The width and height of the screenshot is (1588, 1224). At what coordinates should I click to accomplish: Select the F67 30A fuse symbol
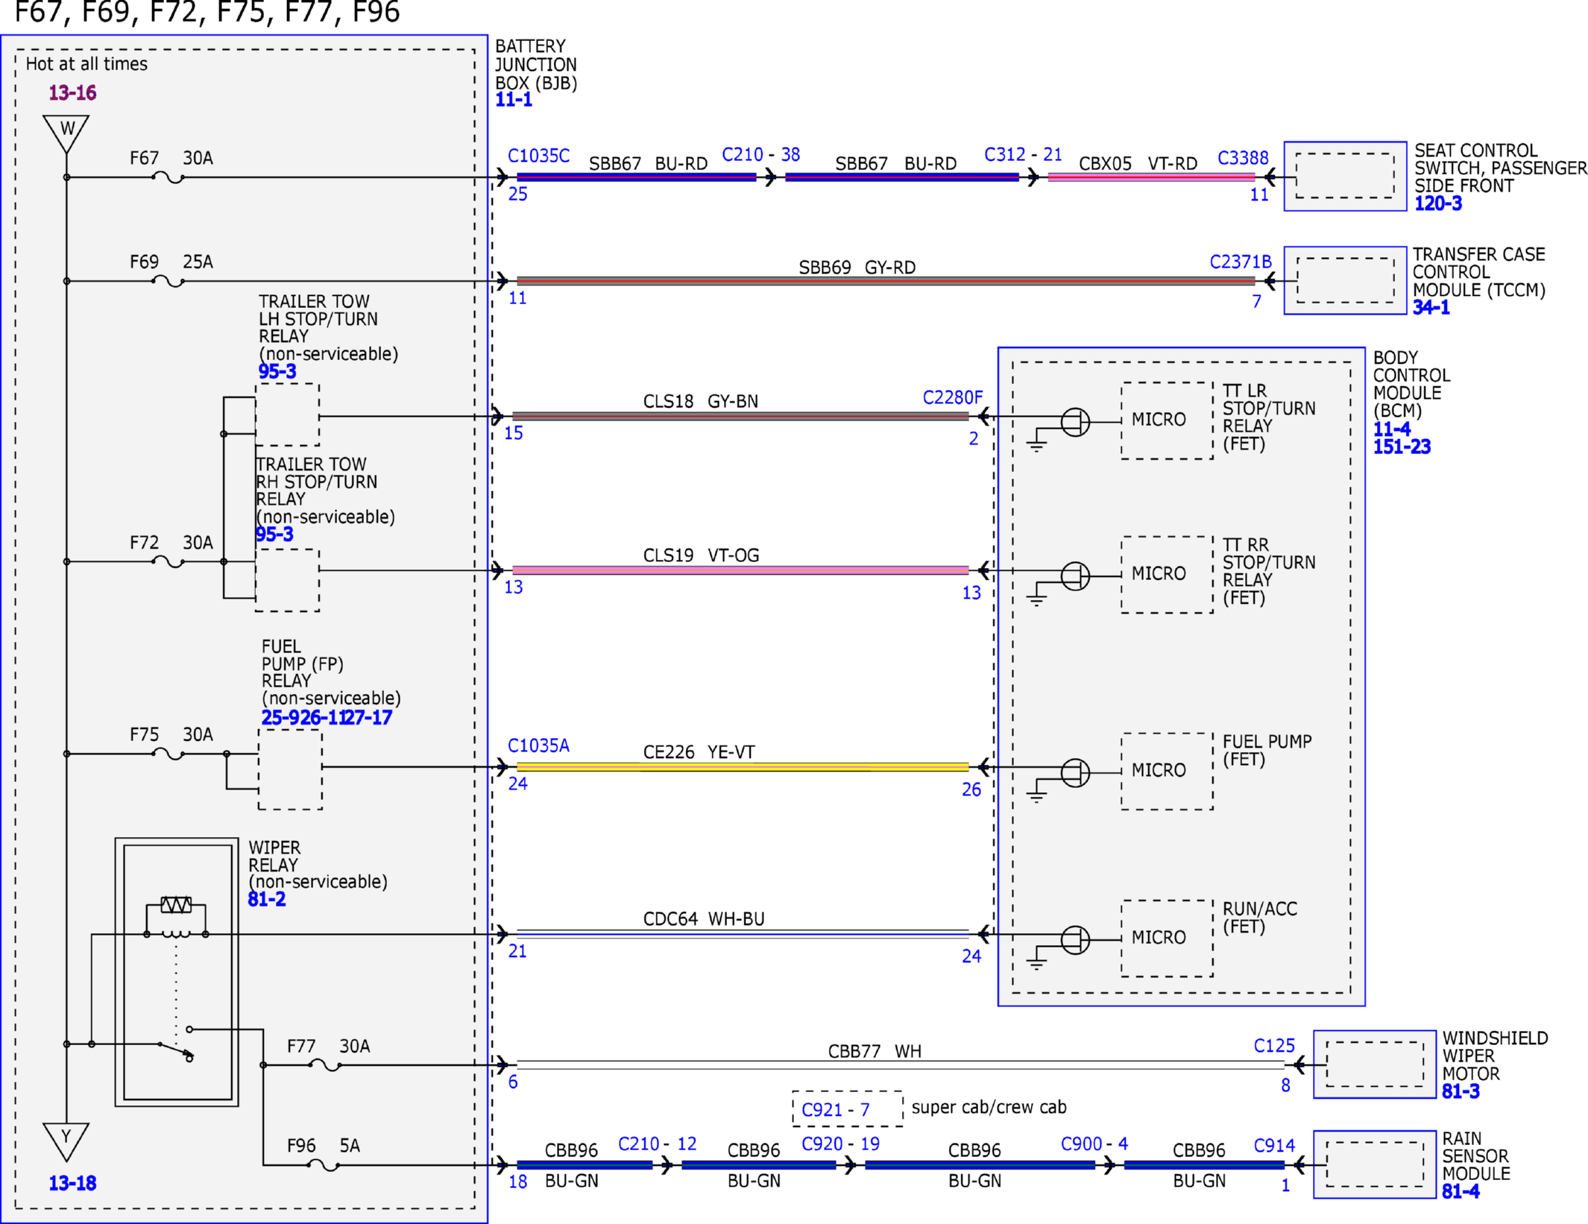coord(168,177)
